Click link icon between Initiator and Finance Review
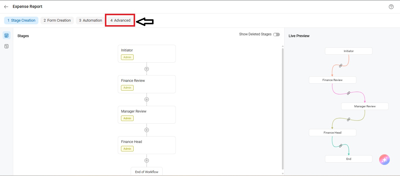Image resolution: width=400 pixels, height=176 pixels. pyautogui.click(x=341, y=66)
